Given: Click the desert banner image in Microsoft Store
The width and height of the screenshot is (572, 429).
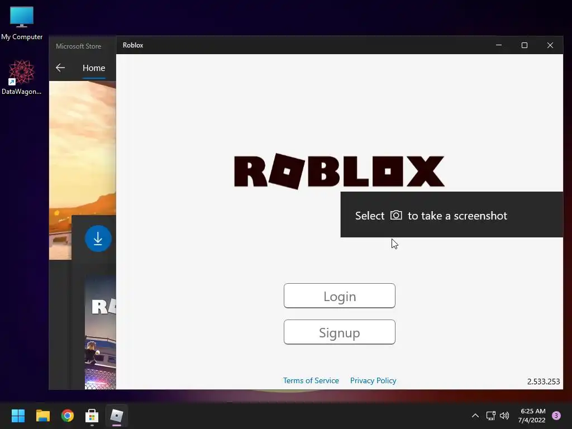Looking at the screenshot, I should point(83,148).
